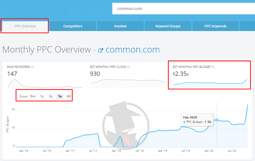The image size is (255, 161).
Task: Click the tooltip PPC Budget 1.5k value
Action: tap(208, 122)
